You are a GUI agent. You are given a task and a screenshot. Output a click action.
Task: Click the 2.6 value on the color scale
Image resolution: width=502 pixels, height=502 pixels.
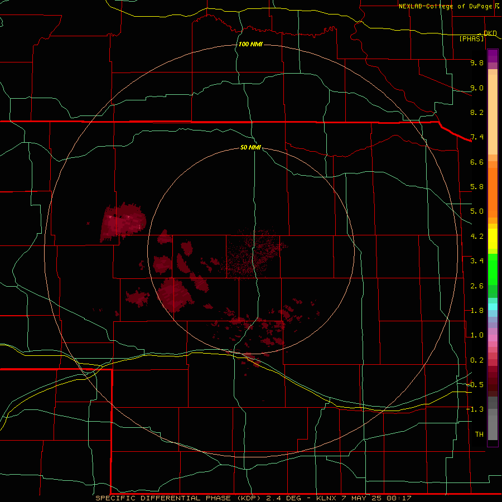[x=477, y=286]
